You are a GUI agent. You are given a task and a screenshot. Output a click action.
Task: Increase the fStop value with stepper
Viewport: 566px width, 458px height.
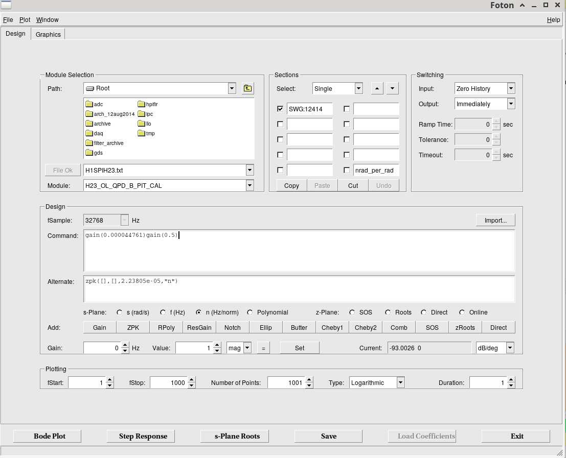tap(192, 380)
